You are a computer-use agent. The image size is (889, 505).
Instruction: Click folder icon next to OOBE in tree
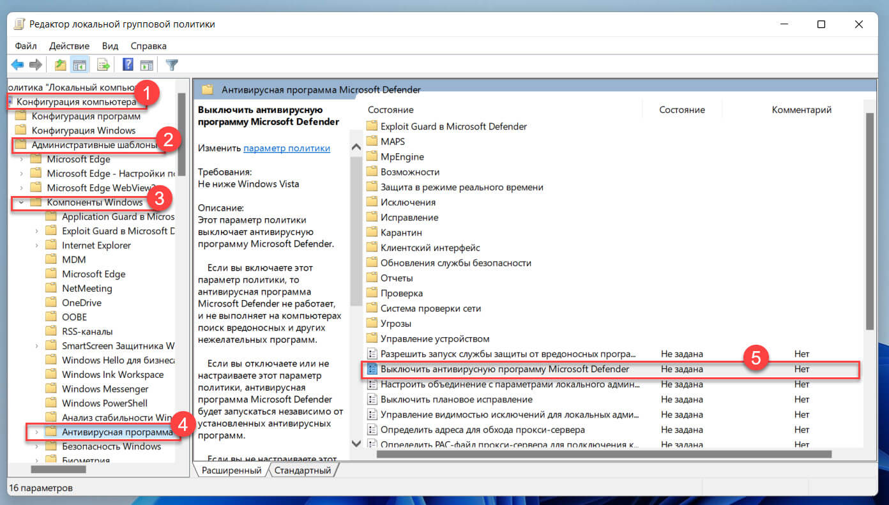51,317
